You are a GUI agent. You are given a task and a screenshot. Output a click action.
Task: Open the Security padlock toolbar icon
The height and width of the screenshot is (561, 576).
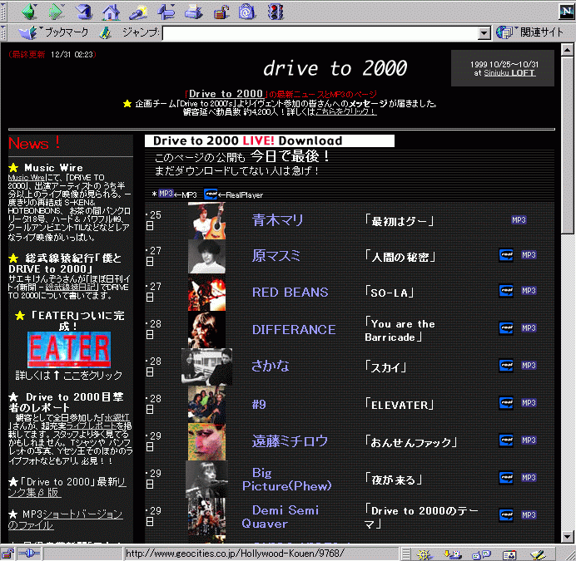[221, 12]
